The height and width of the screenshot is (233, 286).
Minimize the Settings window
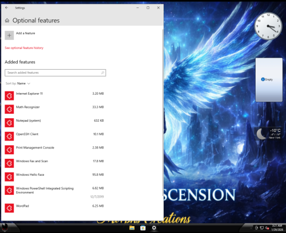coord(138,7)
